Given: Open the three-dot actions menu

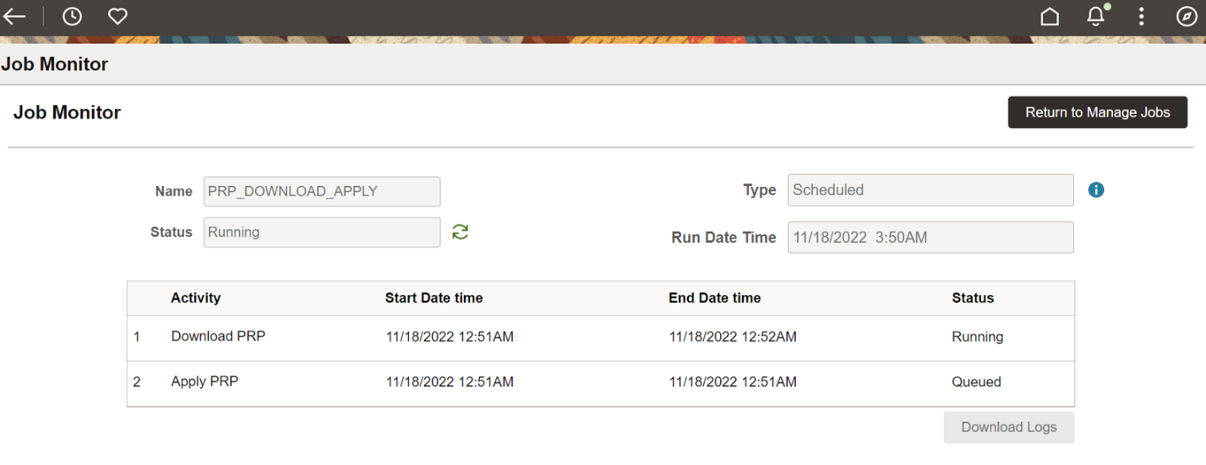Looking at the screenshot, I should tap(1141, 17).
